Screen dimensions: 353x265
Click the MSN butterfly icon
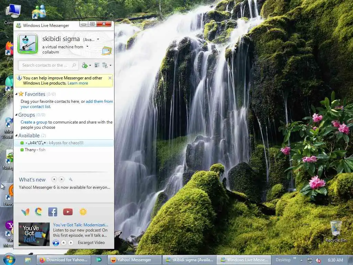tap(26, 212)
